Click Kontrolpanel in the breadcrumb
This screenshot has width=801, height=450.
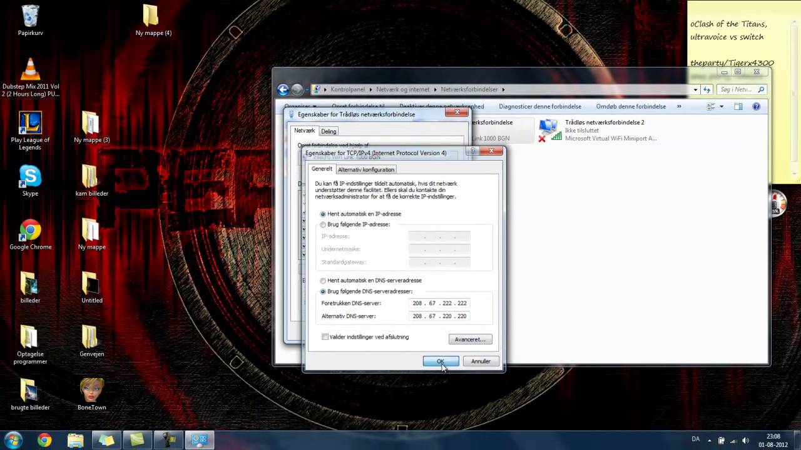(349, 89)
